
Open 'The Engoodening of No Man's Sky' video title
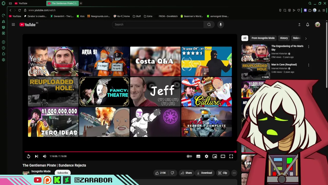(287, 48)
